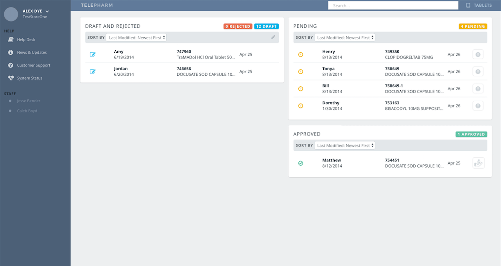
Task: Click the edit icon beside Jordan's draft
Action: (x=93, y=71)
